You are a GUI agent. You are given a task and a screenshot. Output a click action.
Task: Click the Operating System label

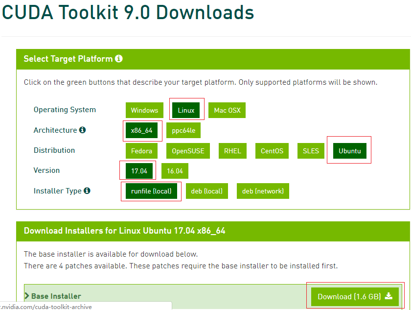pos(65,110)
